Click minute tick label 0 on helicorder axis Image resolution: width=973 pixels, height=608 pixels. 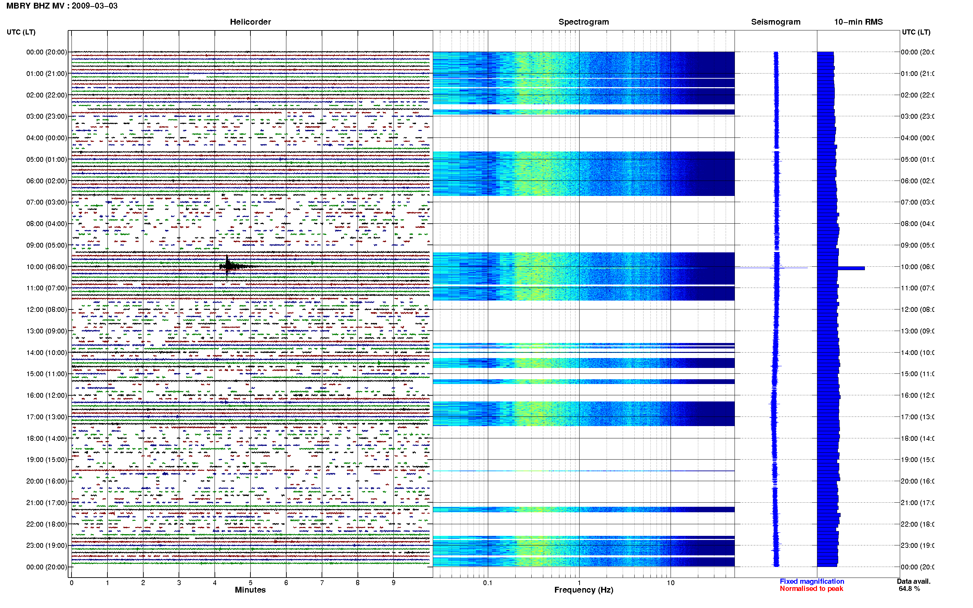[x=72, y=583]
